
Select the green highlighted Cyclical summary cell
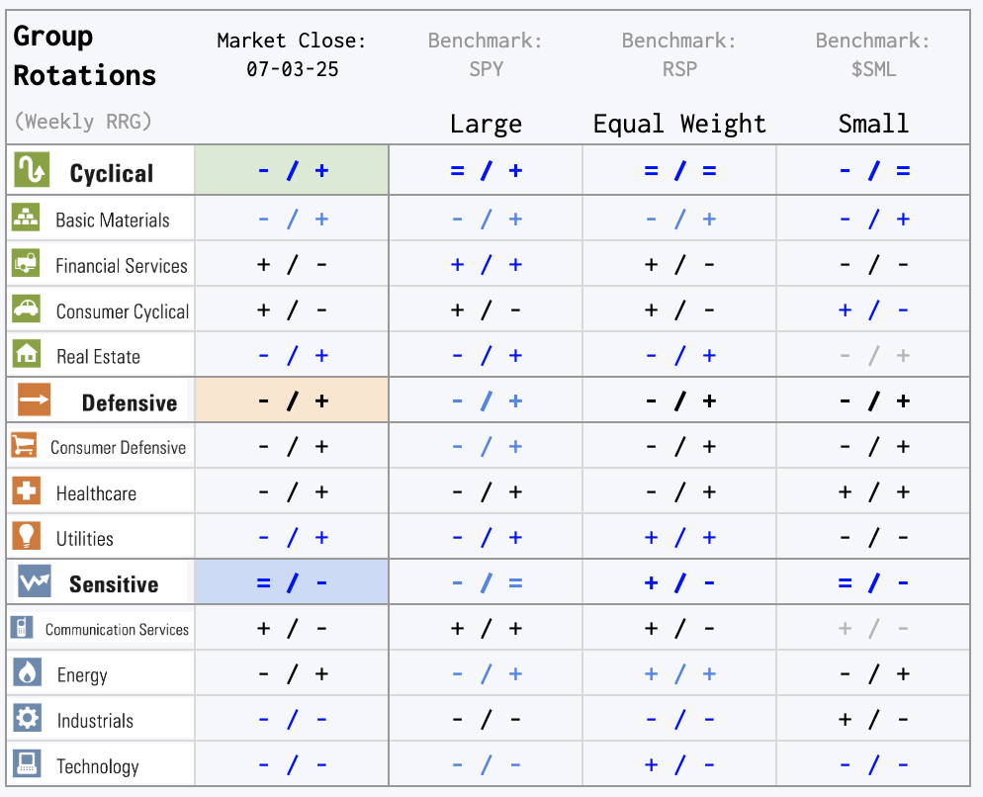292,170
